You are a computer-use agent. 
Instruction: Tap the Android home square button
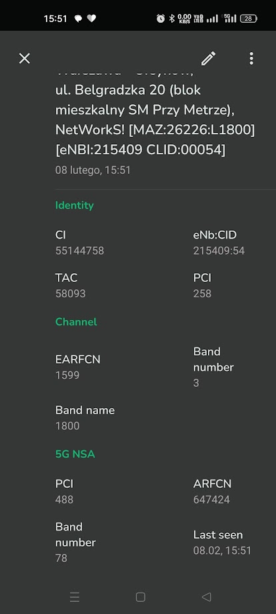click(141, 597)
